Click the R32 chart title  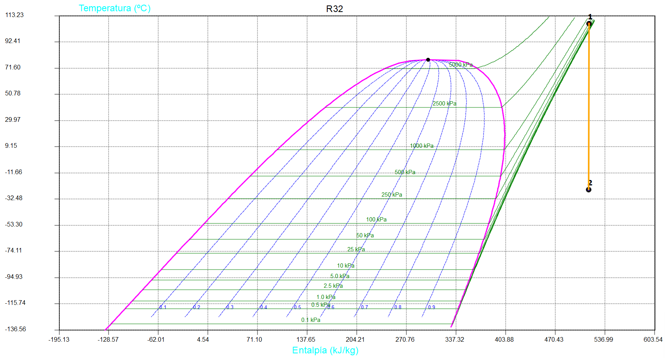point(334,9)
